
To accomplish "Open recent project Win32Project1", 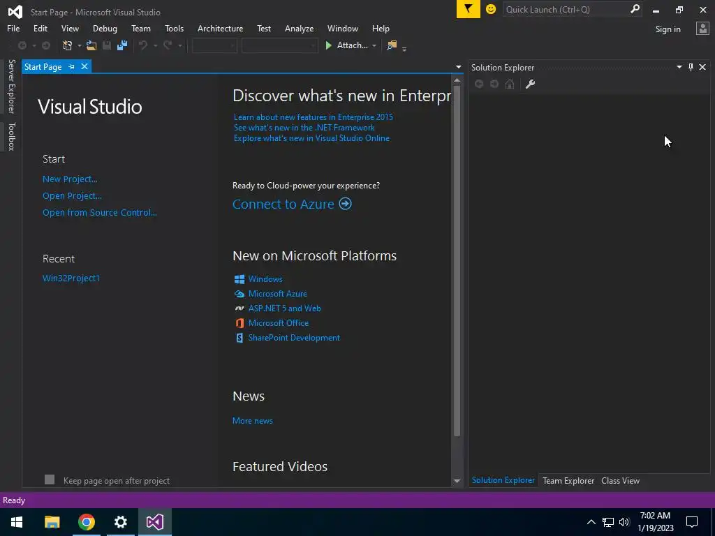I will click(x=71, y=278).
